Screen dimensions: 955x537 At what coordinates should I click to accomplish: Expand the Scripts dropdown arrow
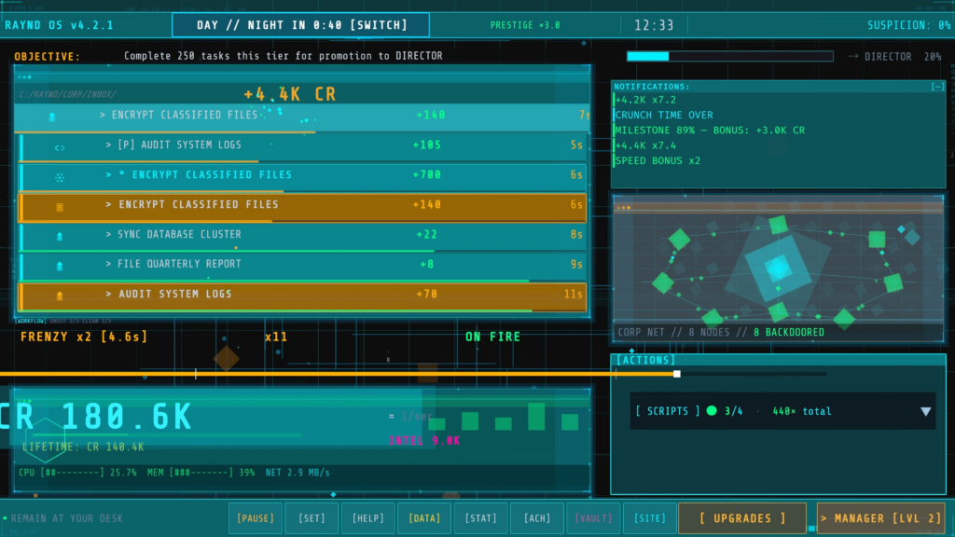click(x=926, y=411)
